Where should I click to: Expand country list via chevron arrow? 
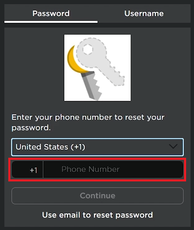pyautogui.click(x=173, y=147)
